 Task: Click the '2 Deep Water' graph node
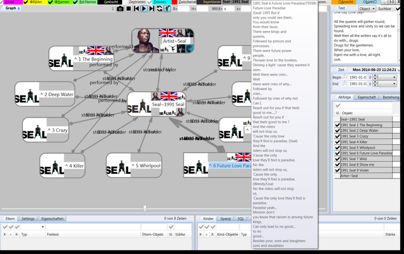point(45,94)
